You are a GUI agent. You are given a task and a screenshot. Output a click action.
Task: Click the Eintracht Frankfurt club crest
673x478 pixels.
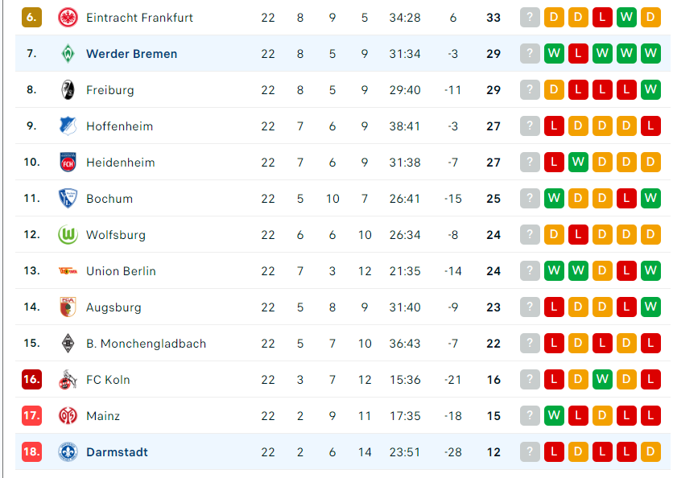coord(68,18)
